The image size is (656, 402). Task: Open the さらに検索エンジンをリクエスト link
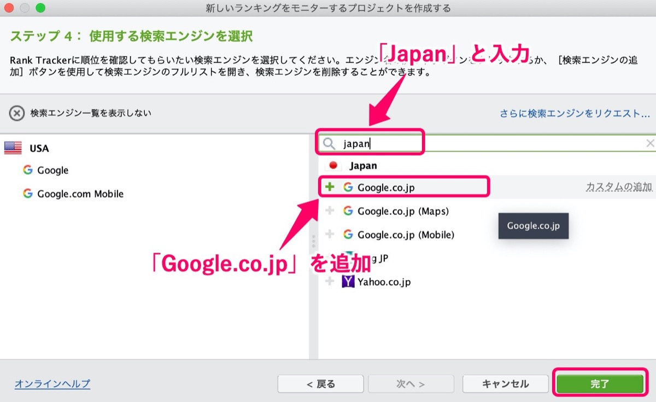[x=575, y=114]
